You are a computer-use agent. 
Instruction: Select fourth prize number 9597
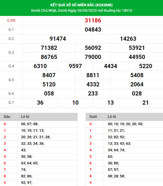tap(75, 66)
